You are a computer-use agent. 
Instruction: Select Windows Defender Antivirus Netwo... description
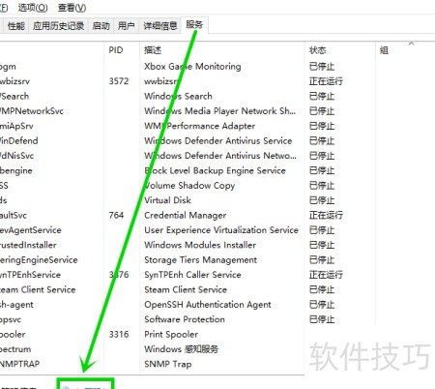(x=220, y=156)
